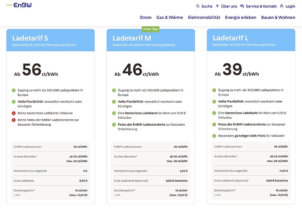Click the Service & Kontakt chat icon

coord(242,6)
